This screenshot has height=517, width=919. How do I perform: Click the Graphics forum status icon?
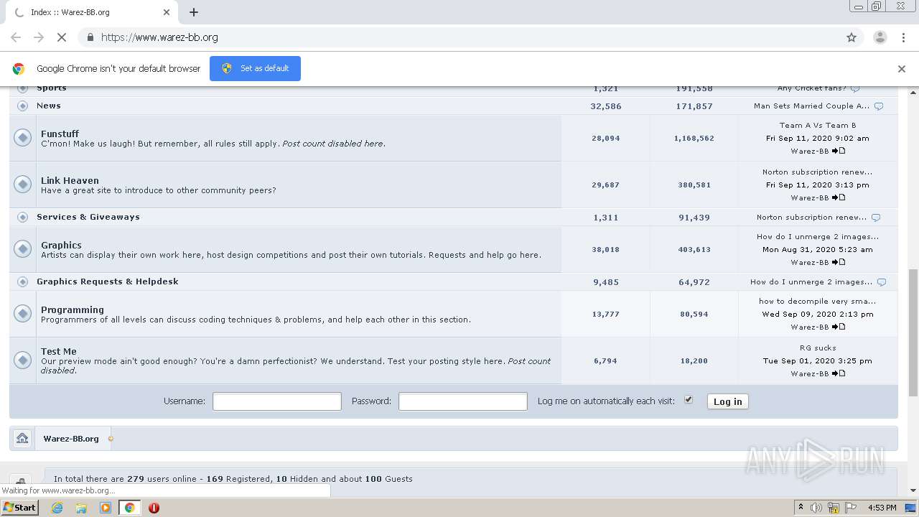pos(23,249)
